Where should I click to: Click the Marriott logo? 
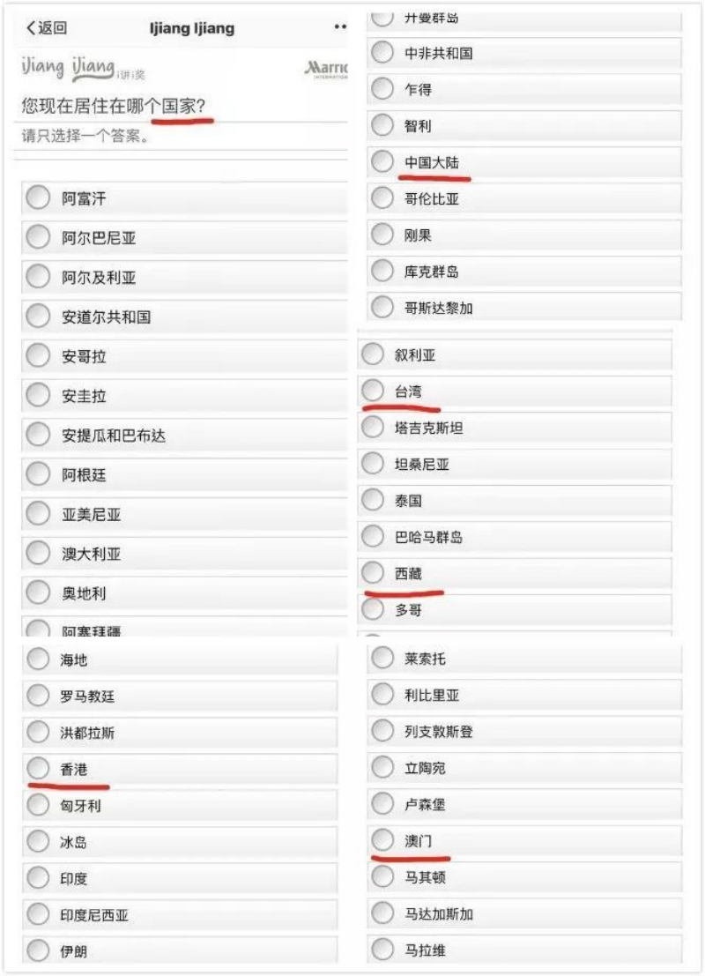pyautogui.click(x=326, y=69)
